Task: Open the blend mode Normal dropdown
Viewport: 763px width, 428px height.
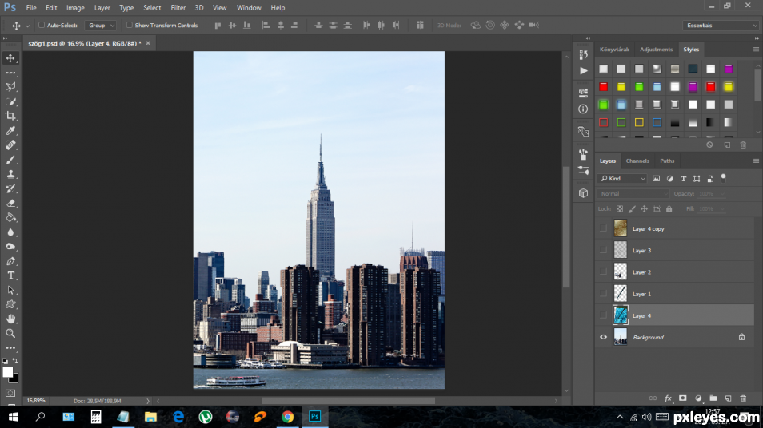Action: pyautogui.click(x=633, y=194)
